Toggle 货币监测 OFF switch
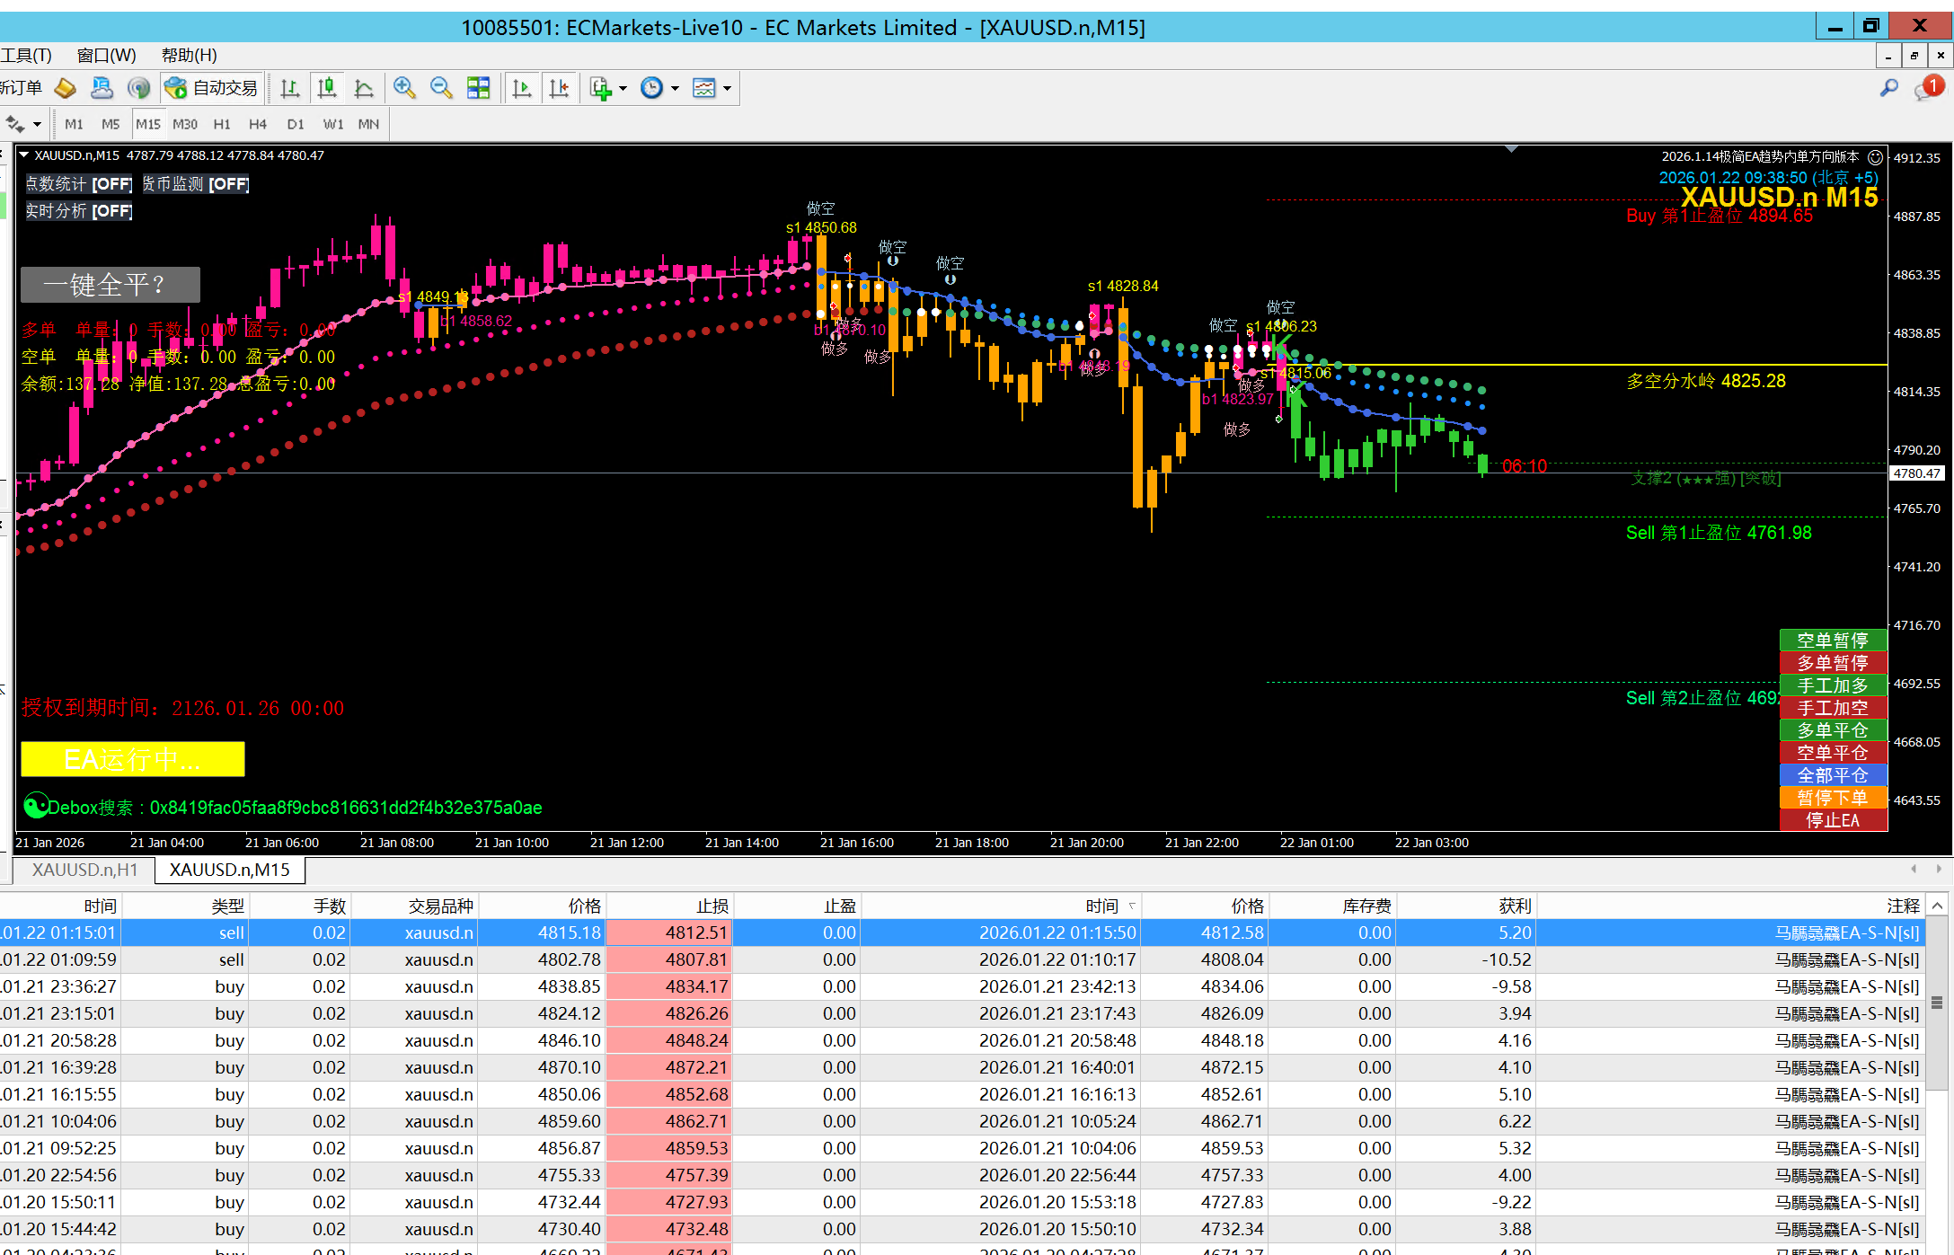The width and height of the screenshot is (1954, 1255). point(228,184)
